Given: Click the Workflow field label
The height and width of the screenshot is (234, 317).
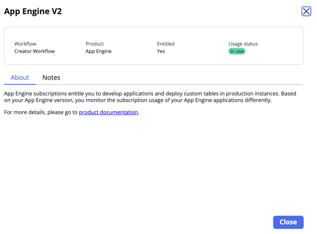Looking at the screenshot, I should [25, 44].
